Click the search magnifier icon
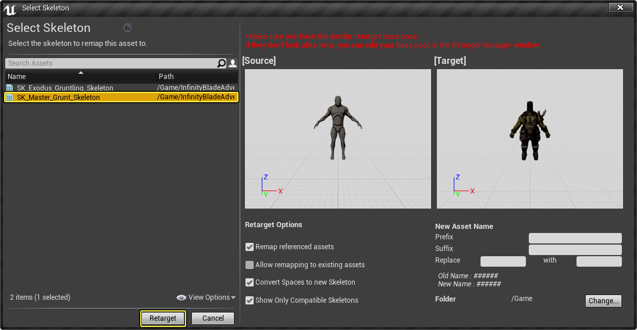This screenshot has width=637, height=330. click(x=221, y=63)
